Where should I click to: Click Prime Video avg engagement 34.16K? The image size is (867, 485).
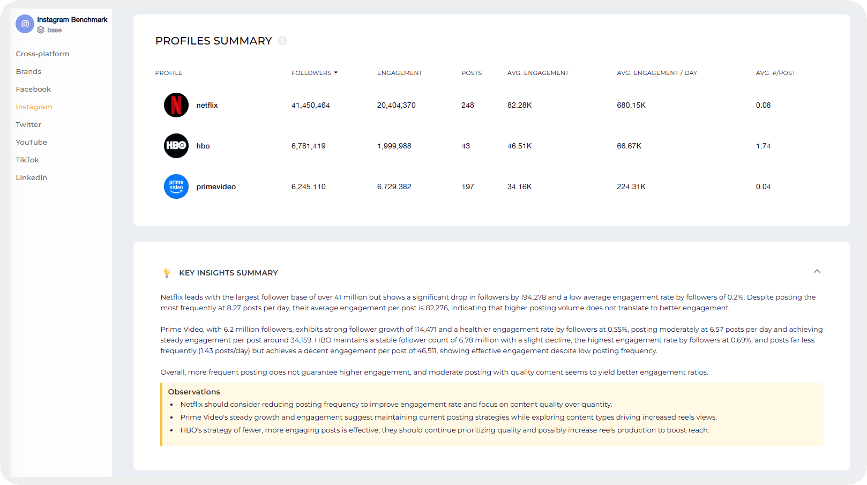pyautogui.click(x=520, y=186)
